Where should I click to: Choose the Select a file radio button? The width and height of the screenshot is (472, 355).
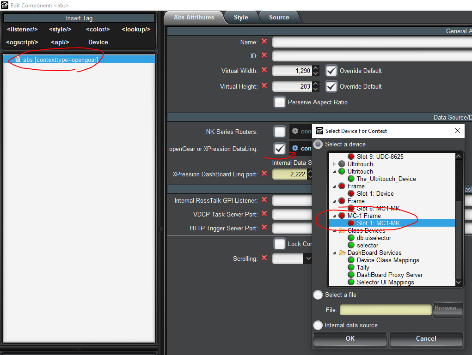point(318,295)
